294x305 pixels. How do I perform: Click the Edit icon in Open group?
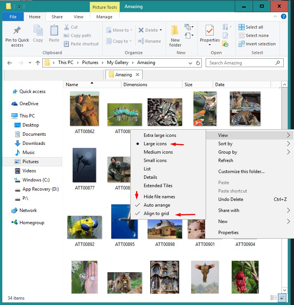coord(226,35)
